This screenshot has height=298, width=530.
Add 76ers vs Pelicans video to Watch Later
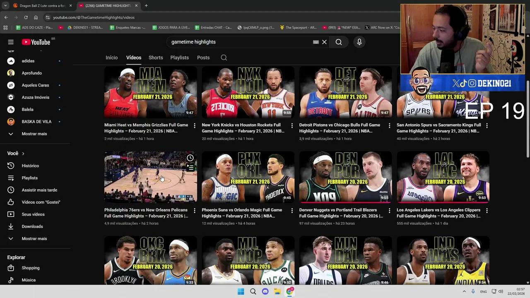(190, 158)
